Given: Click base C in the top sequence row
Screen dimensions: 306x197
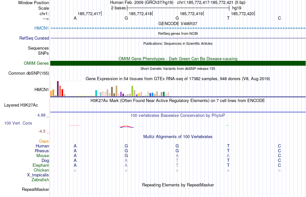Looking at the screenshot, I should tap(280, 18).
